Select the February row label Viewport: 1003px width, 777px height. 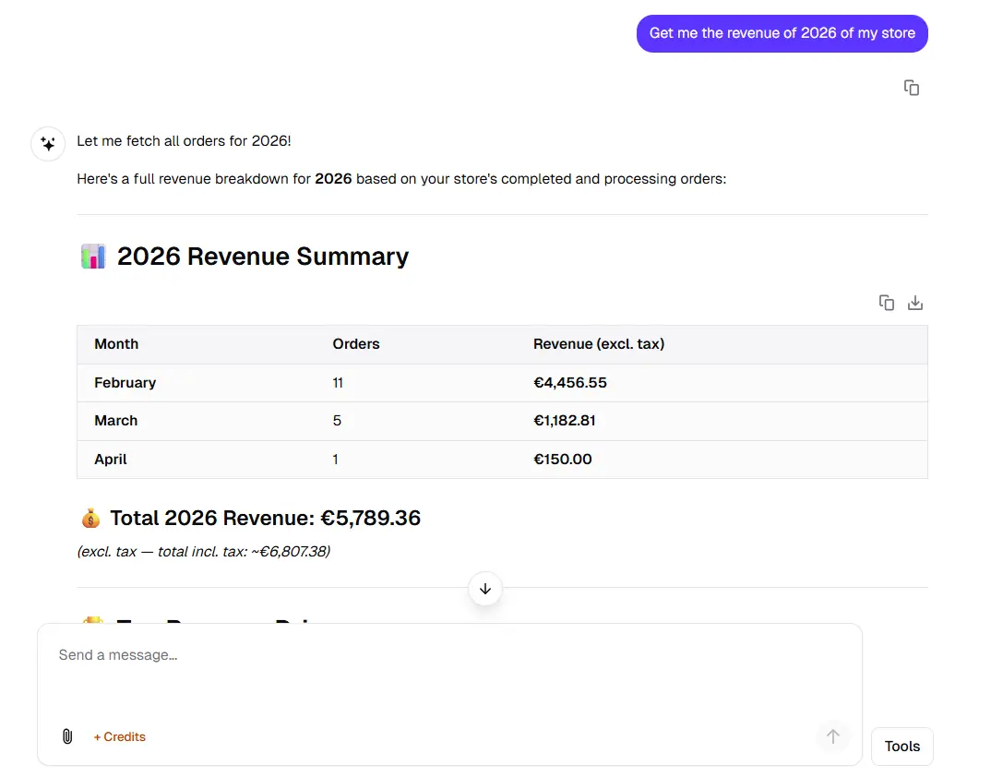click(125, 383)
